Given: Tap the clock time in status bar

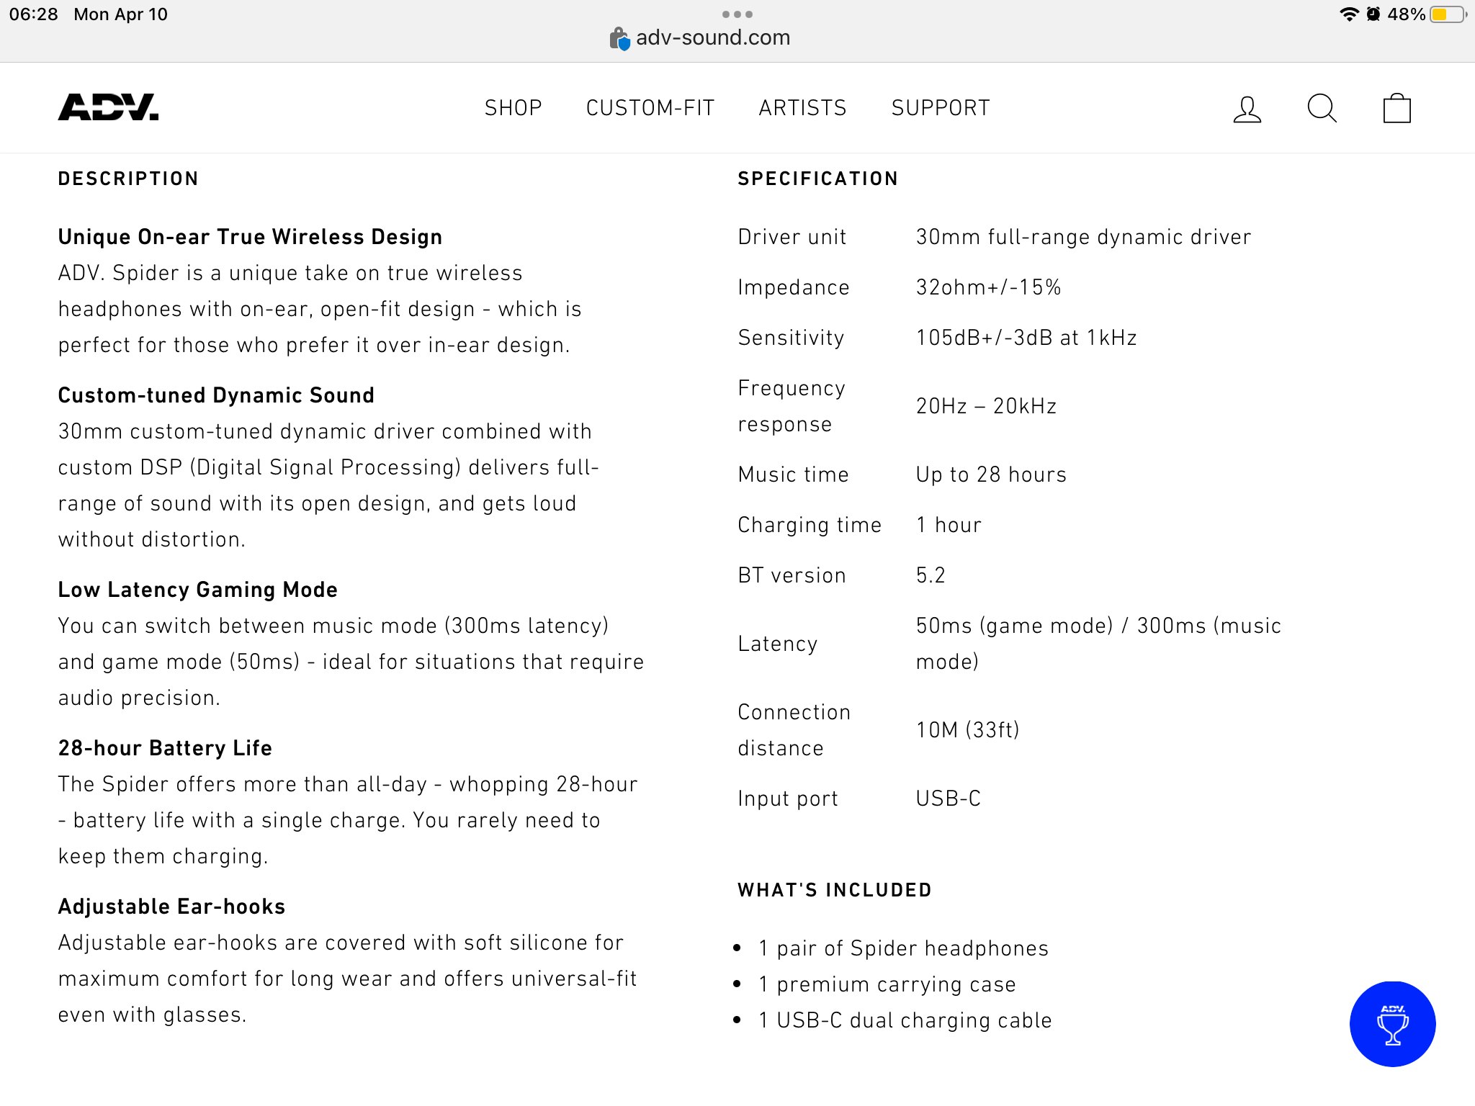Looking at the screenshot, I should tap(34, 14).
